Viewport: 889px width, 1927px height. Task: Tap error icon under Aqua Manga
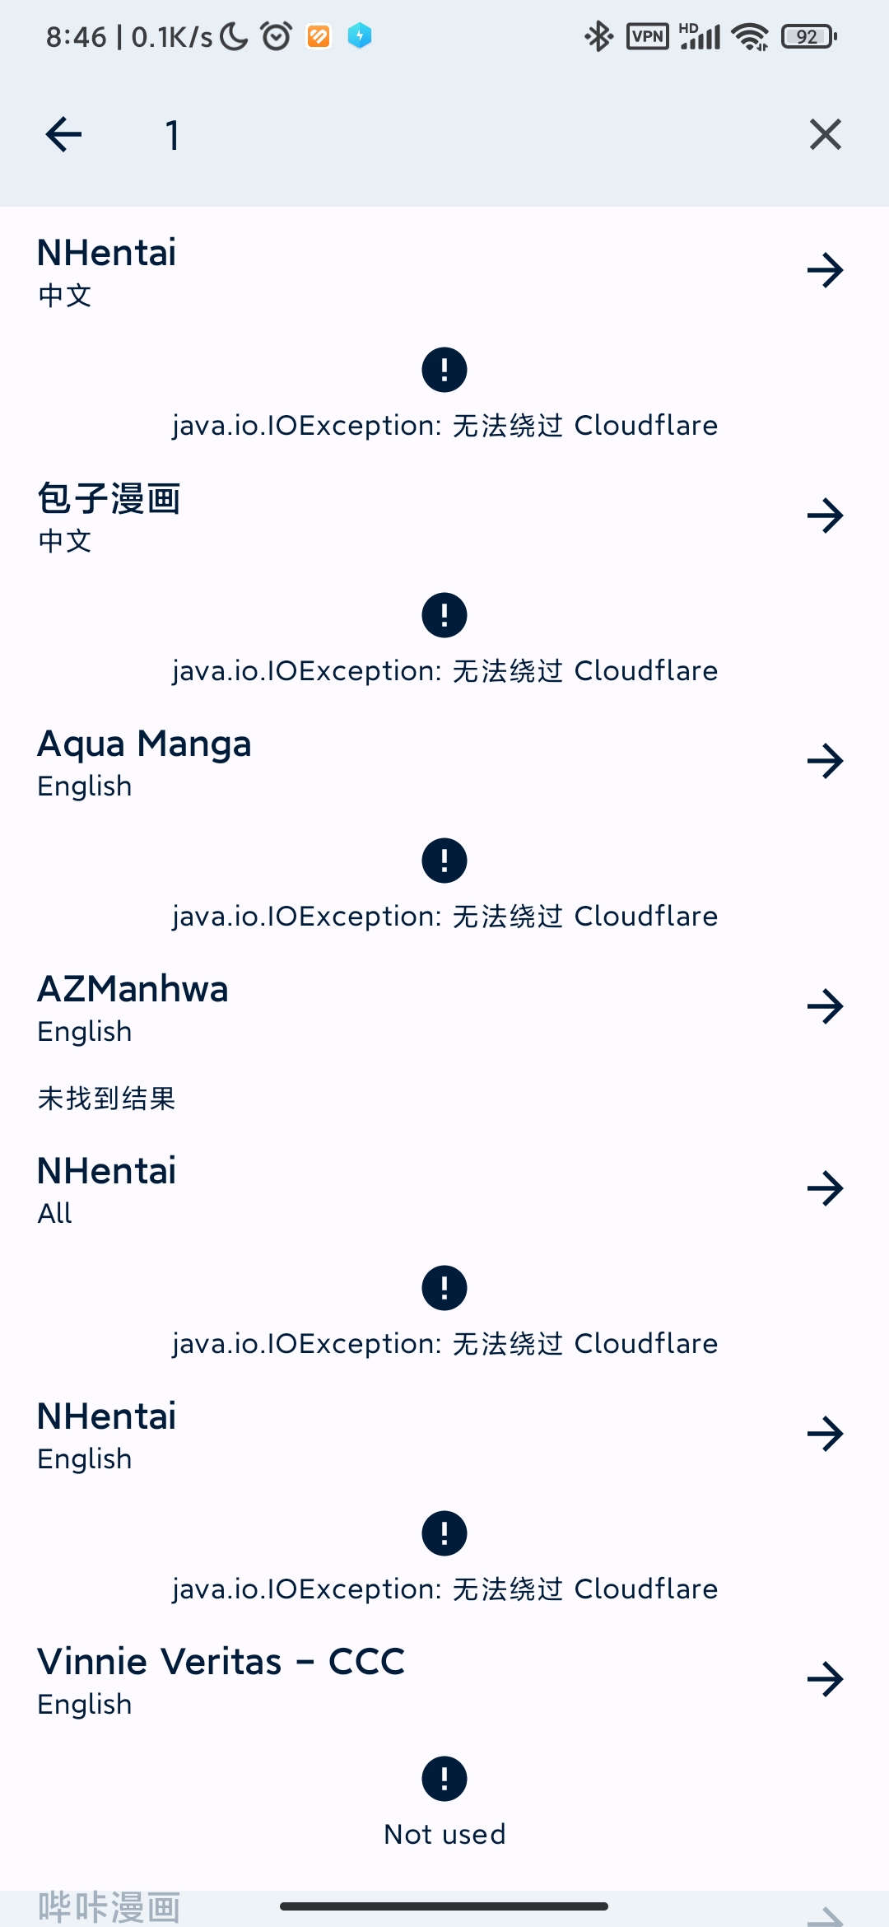[444, 861]
